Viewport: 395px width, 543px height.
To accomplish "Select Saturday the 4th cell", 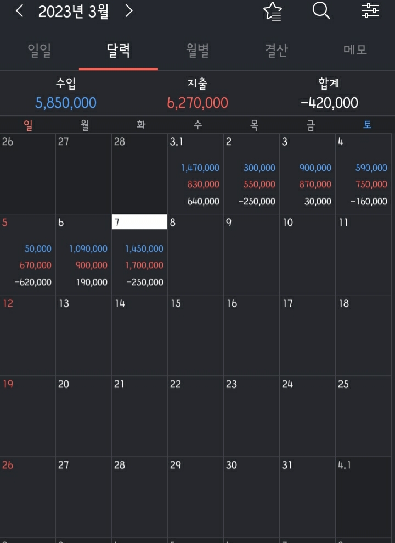I will pyautogui.click(x=364, y=174).
